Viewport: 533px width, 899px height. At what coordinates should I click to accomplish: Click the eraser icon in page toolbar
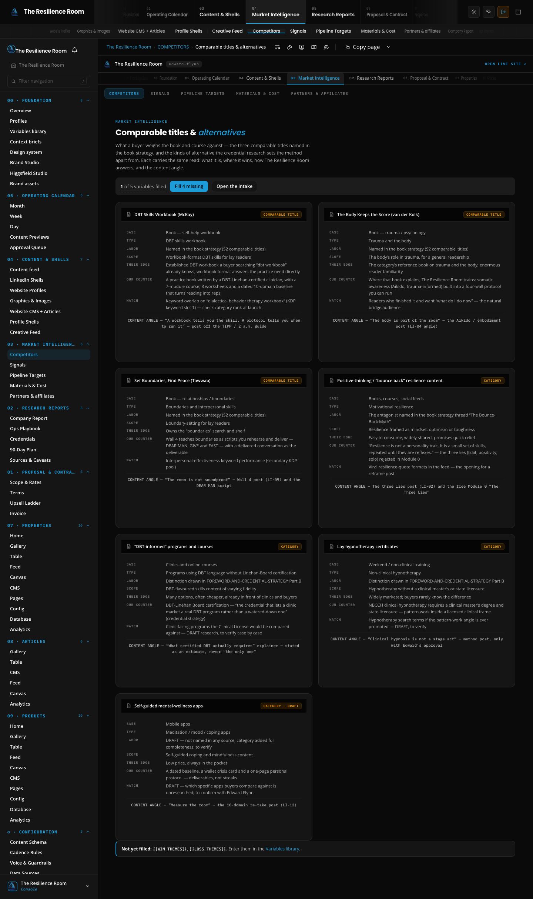tap(289, 47)
